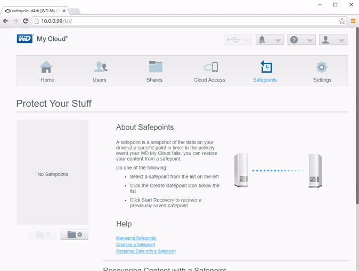Click the wdmycloud4tb tab title
The height and width of the screenshot is (271, 359).
click(36, 11)
